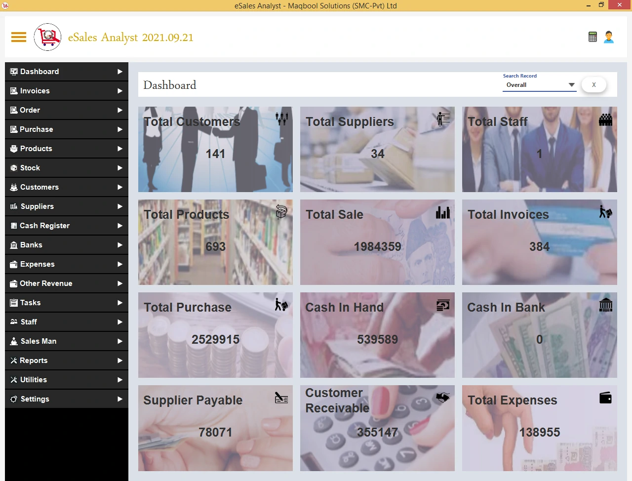Click the Total Invoices delivery icon

(x=606, y=211)
